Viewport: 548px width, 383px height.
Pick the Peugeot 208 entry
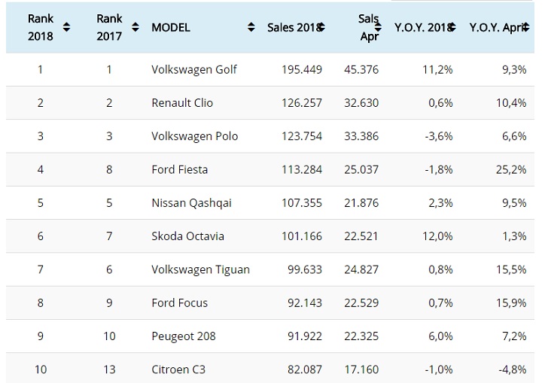coord(184,336)
